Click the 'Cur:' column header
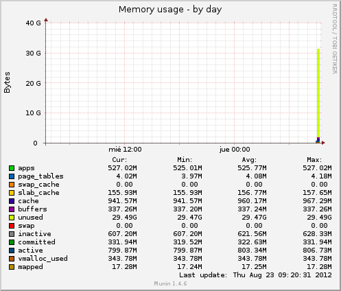341x291 pixels. click(x=119, y=160)
